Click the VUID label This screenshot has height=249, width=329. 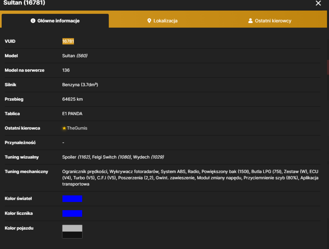tap(10, 41)
